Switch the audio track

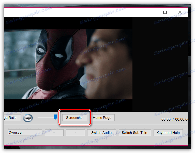[x=101, y=133]
